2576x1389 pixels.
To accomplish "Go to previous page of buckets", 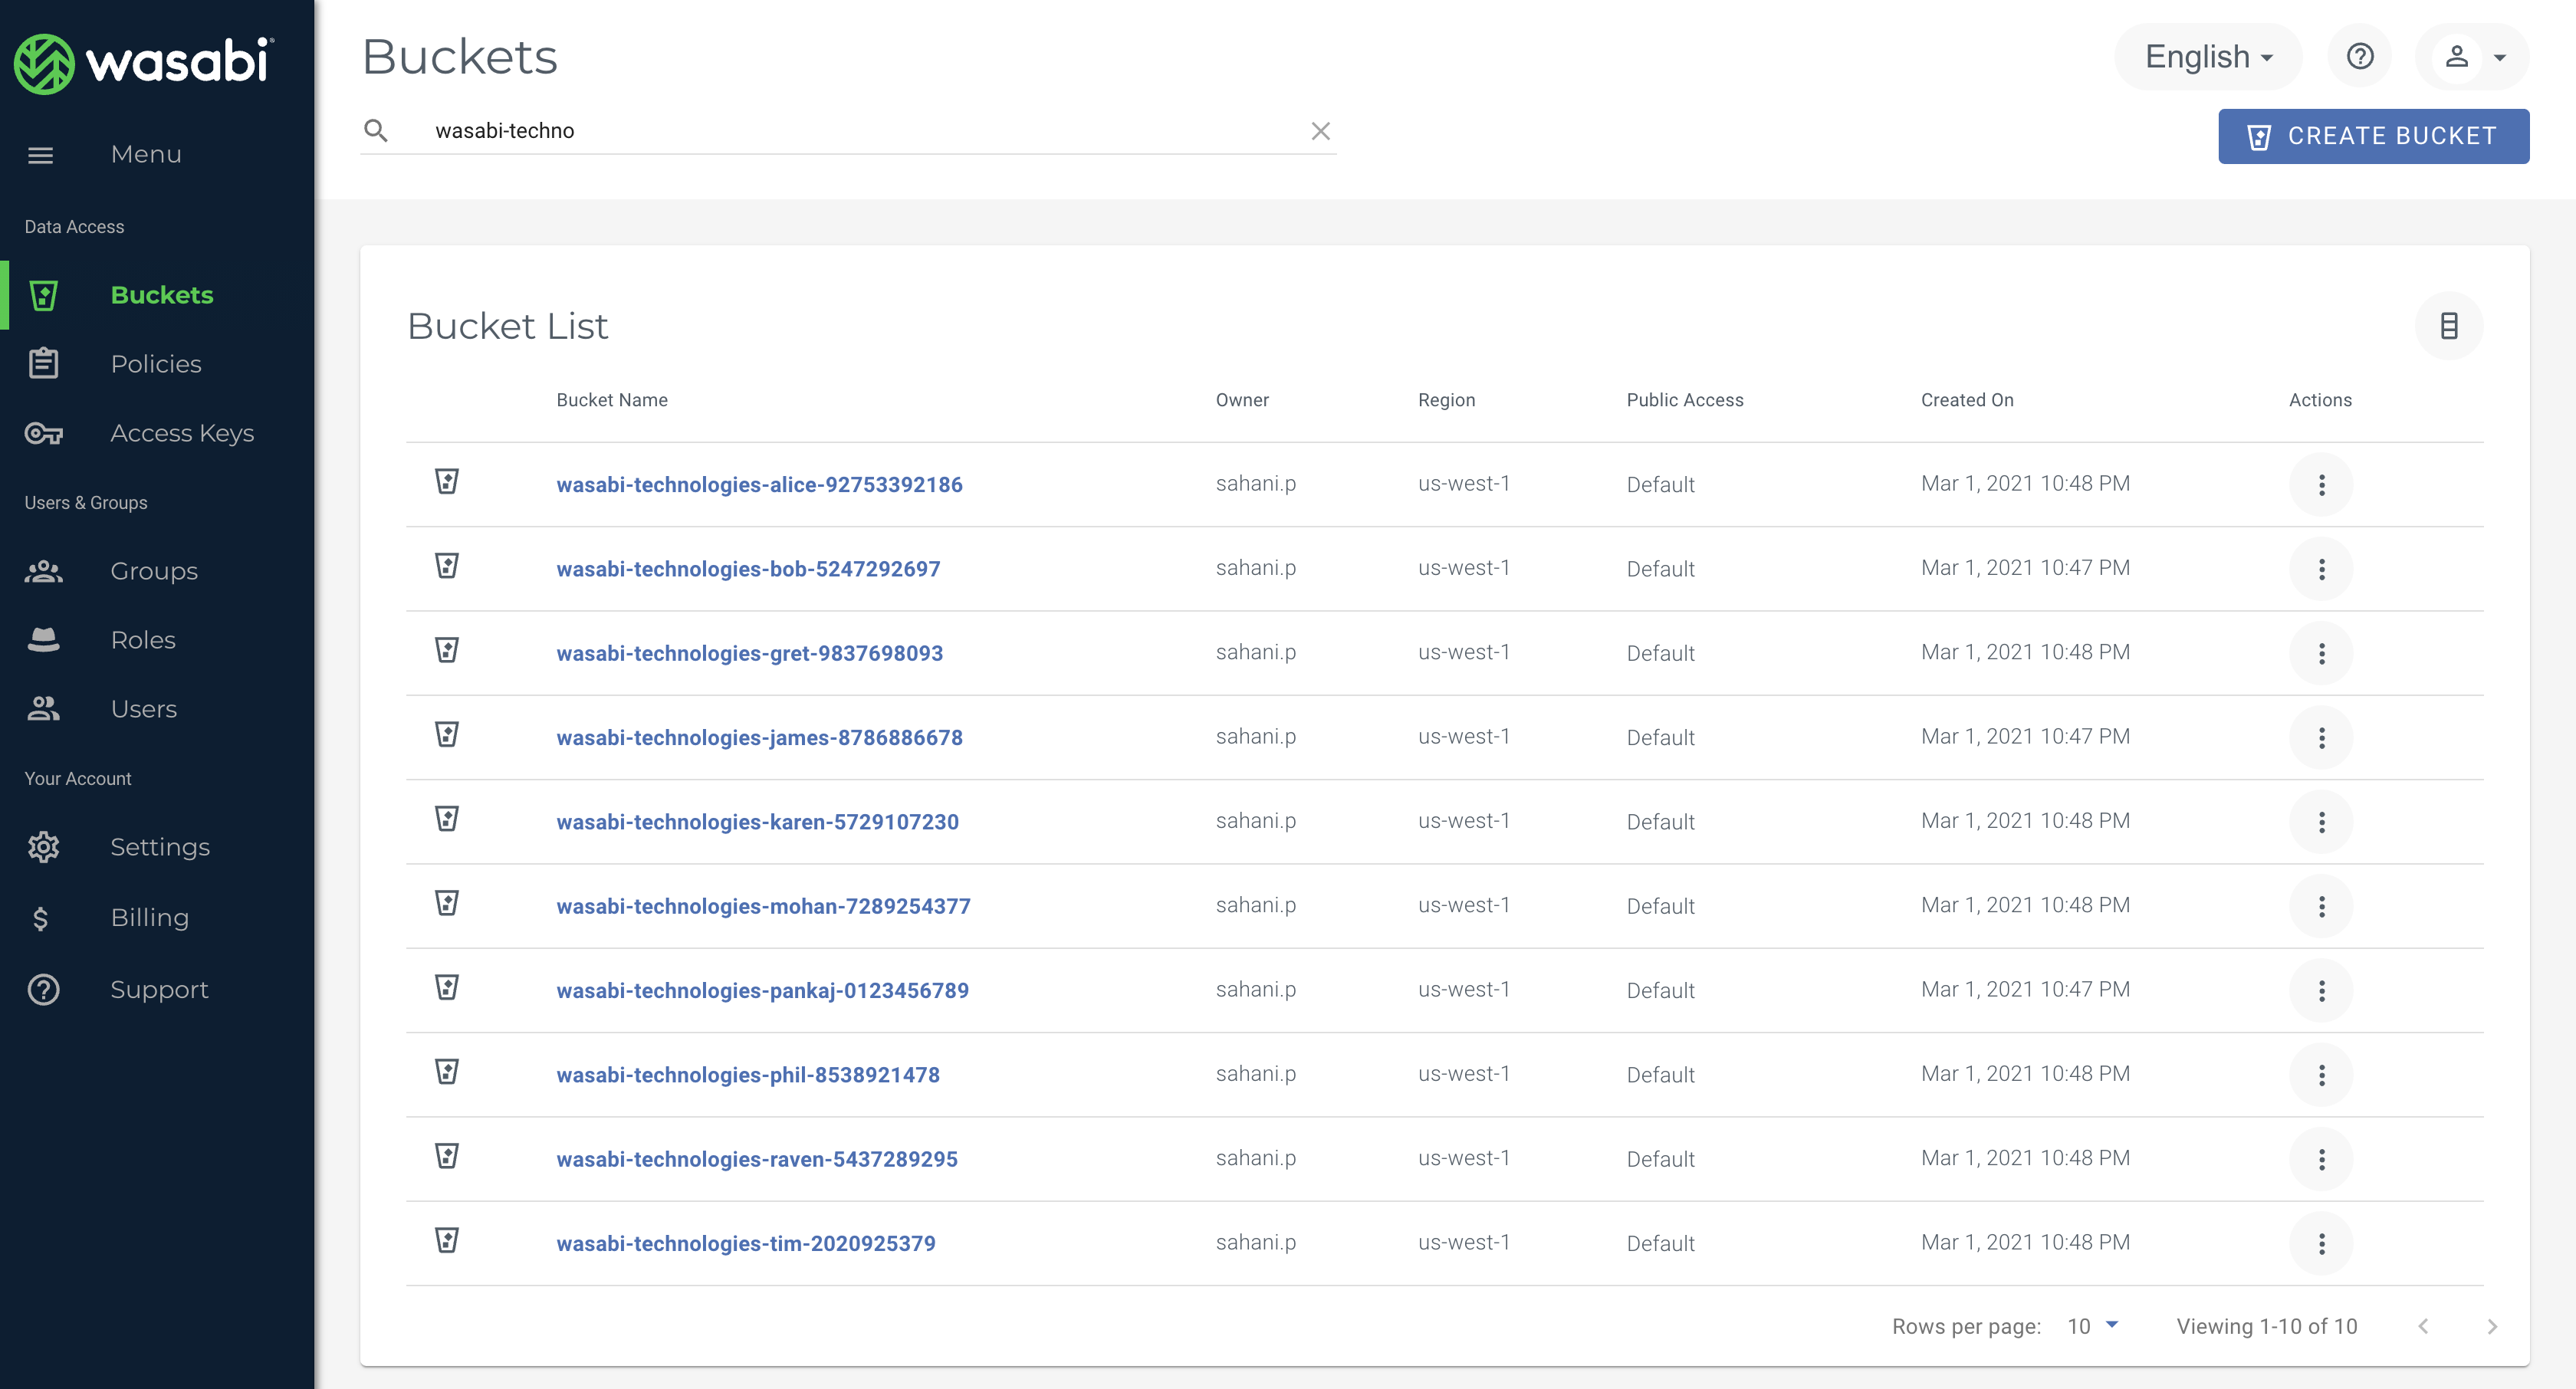I will (x=2423, y=1326).
